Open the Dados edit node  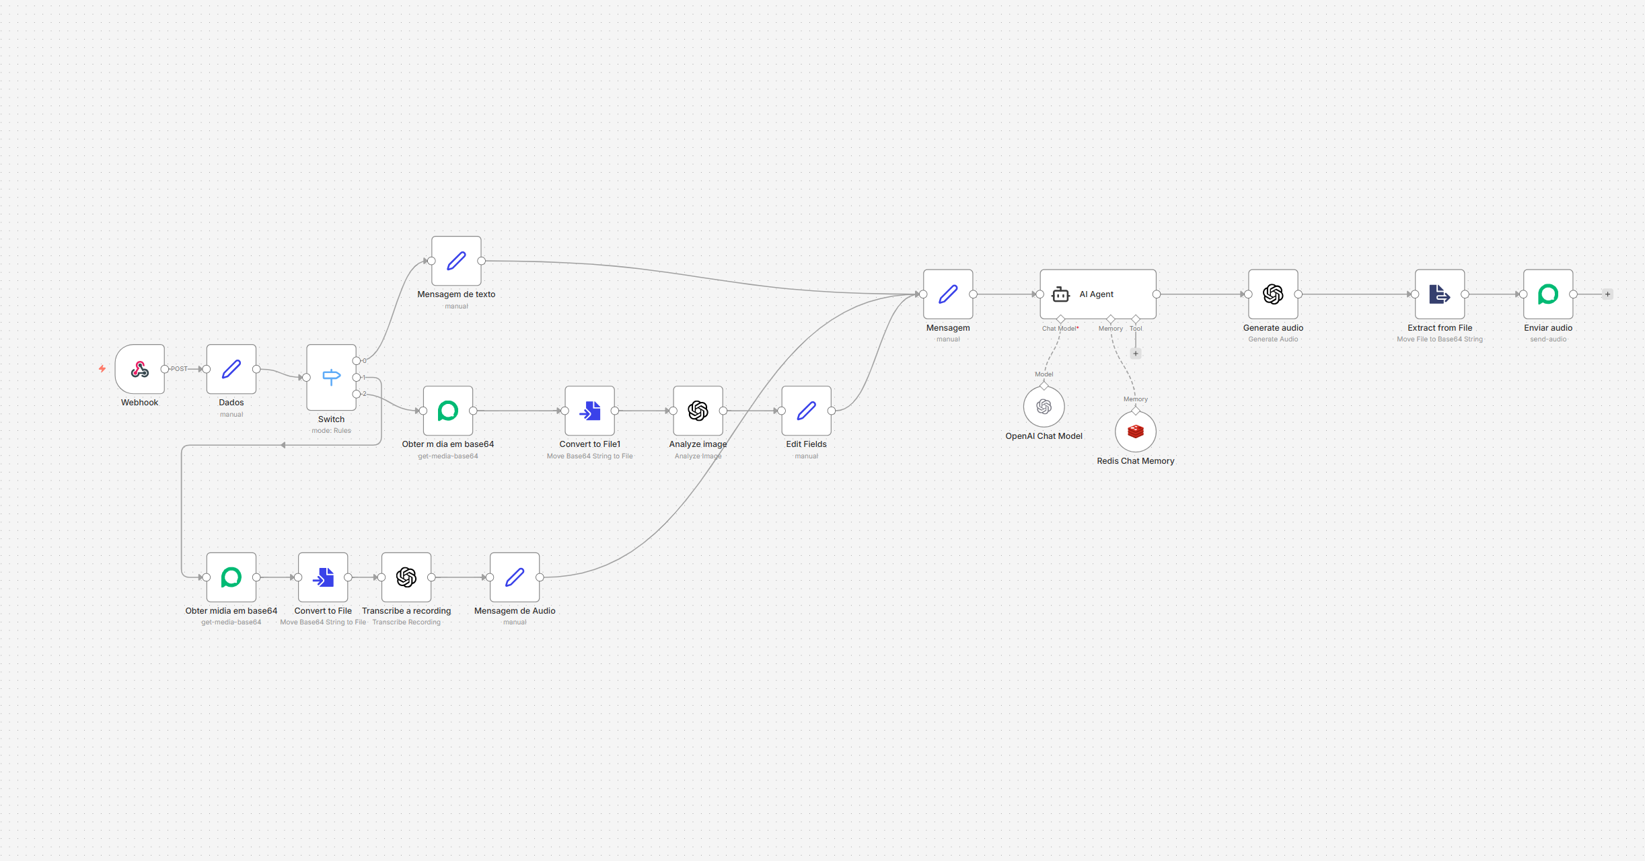pos(231,369)
